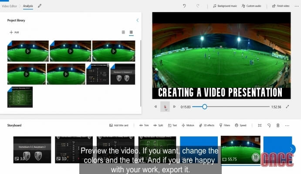Click the remove black bars icon
Viewport: 301px width, 174px height.
coord(260,125)
